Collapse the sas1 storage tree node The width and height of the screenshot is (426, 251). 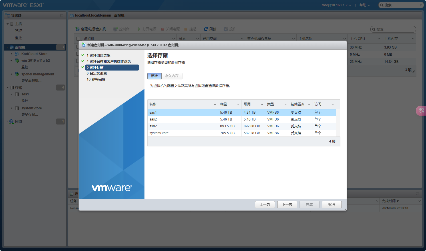click(11, 94)
